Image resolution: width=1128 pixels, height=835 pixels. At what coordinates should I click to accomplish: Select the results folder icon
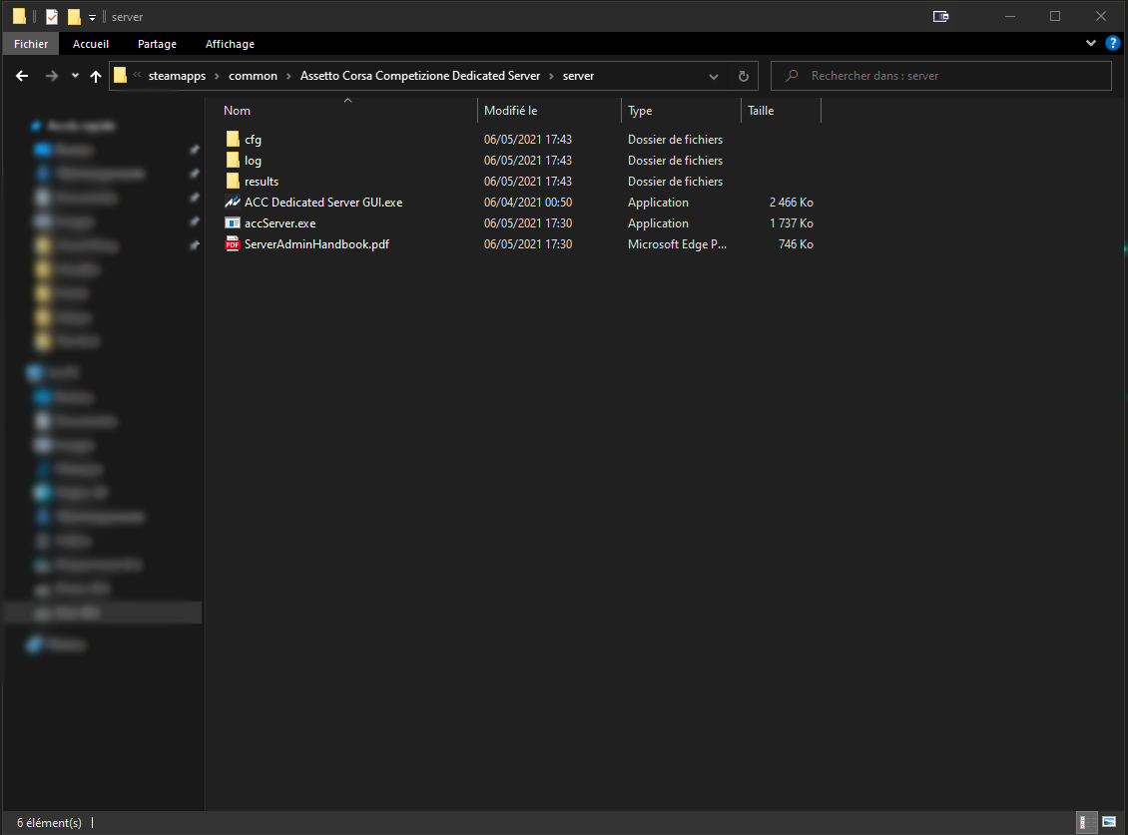(233, 181)
